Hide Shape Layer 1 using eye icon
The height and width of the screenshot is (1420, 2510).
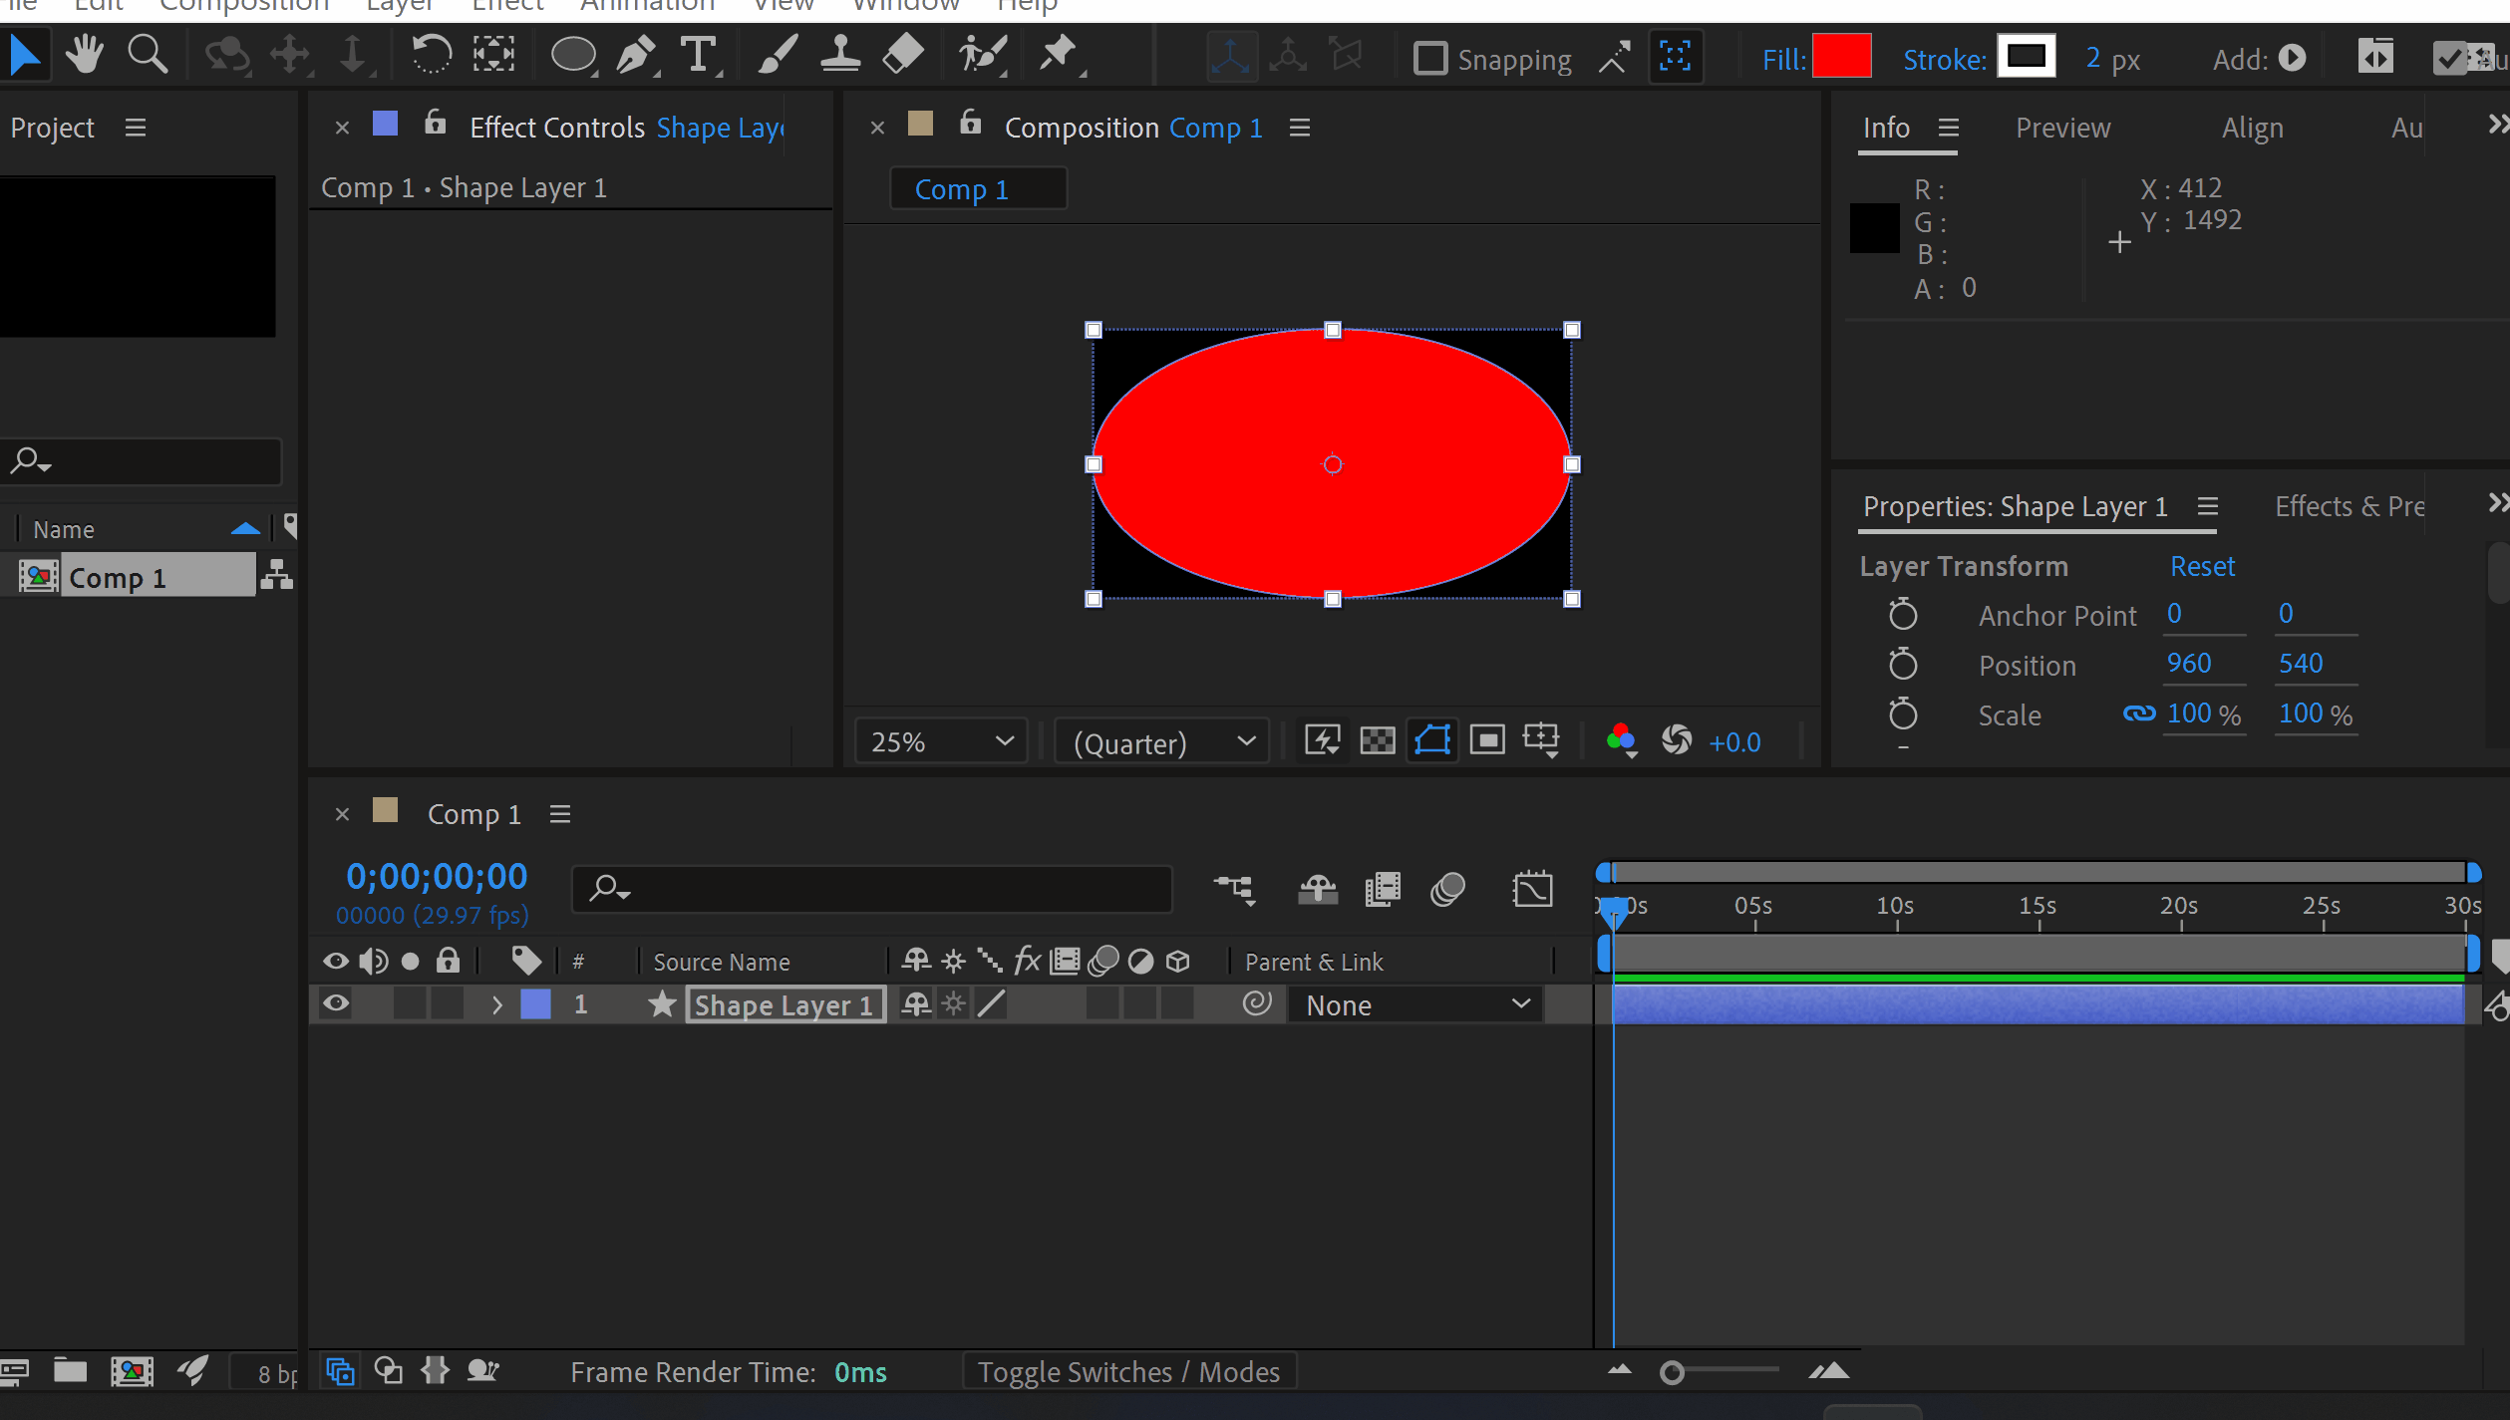point(336,1003)
